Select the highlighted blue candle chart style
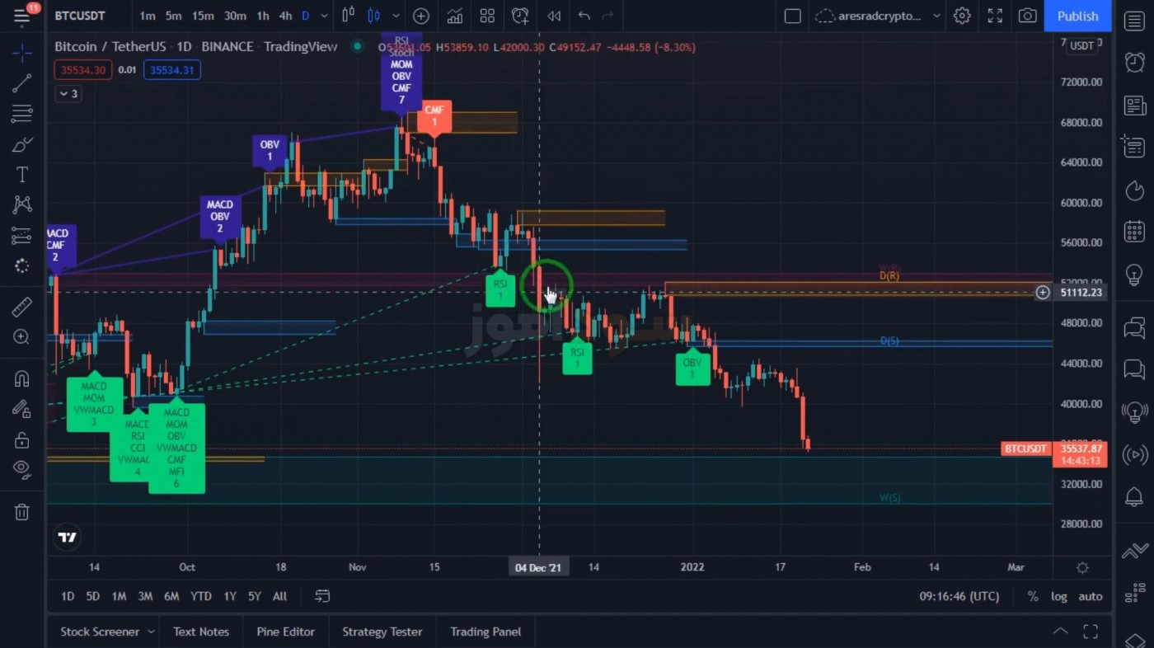The image size is (1154, 648). (373, 16)
